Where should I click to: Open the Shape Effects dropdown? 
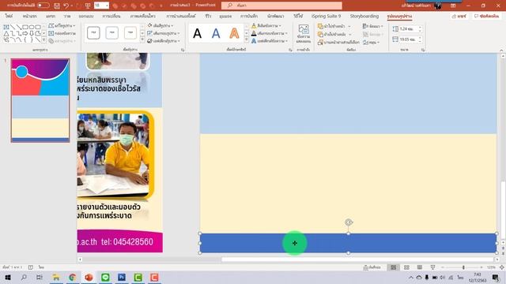(x=164, y=41)
